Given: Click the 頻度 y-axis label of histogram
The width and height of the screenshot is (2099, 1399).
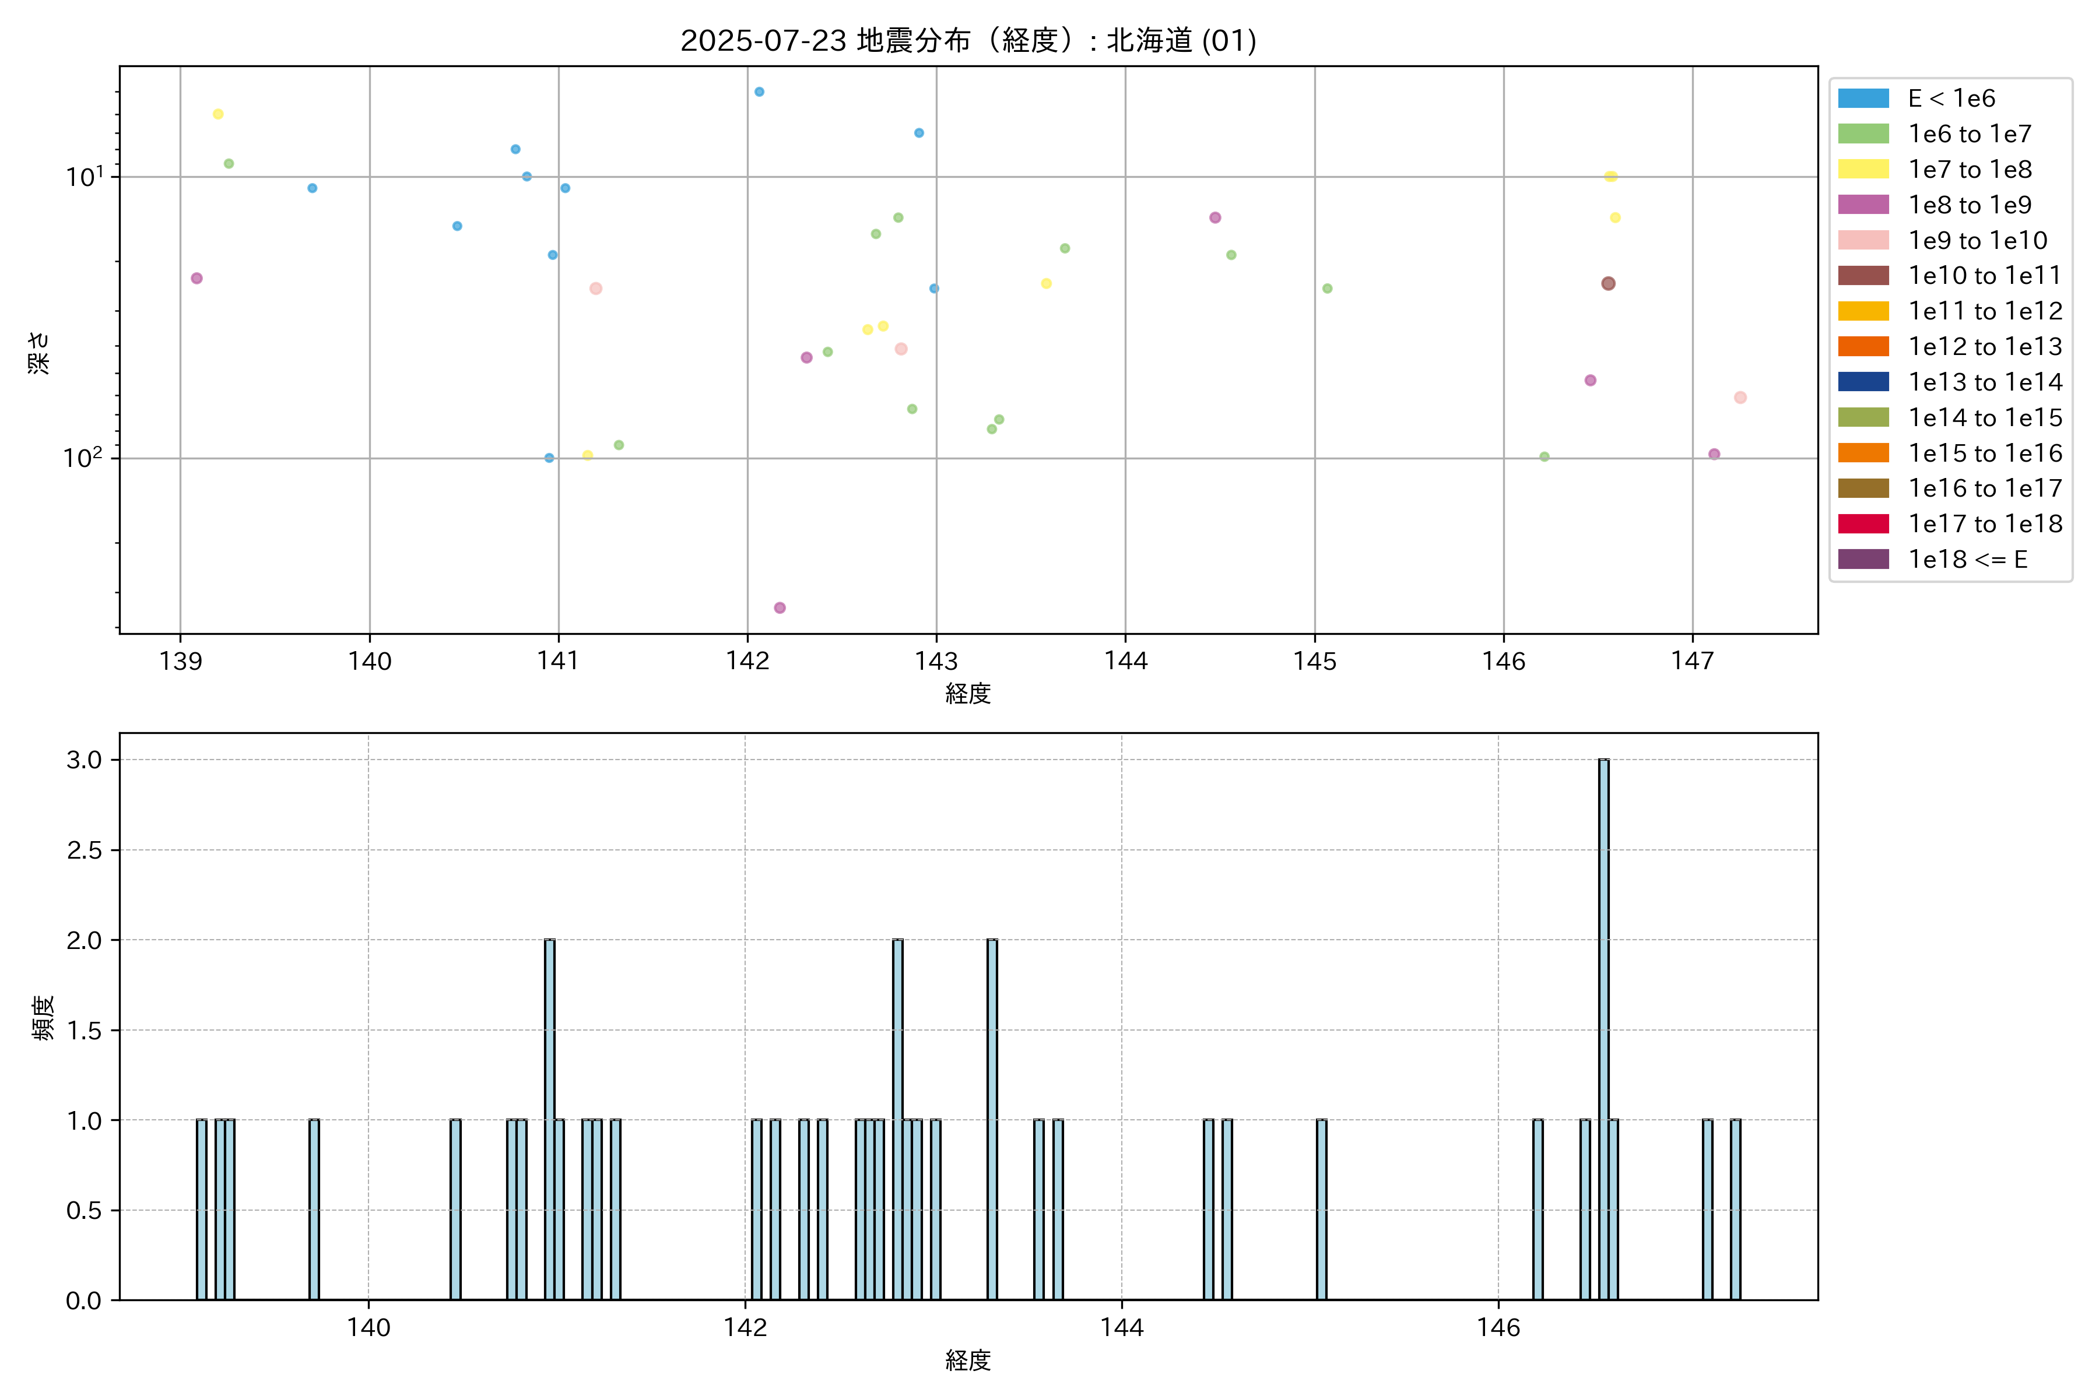Looking at the screenshot, I should pyautogui.click(x=43, y=1017).
